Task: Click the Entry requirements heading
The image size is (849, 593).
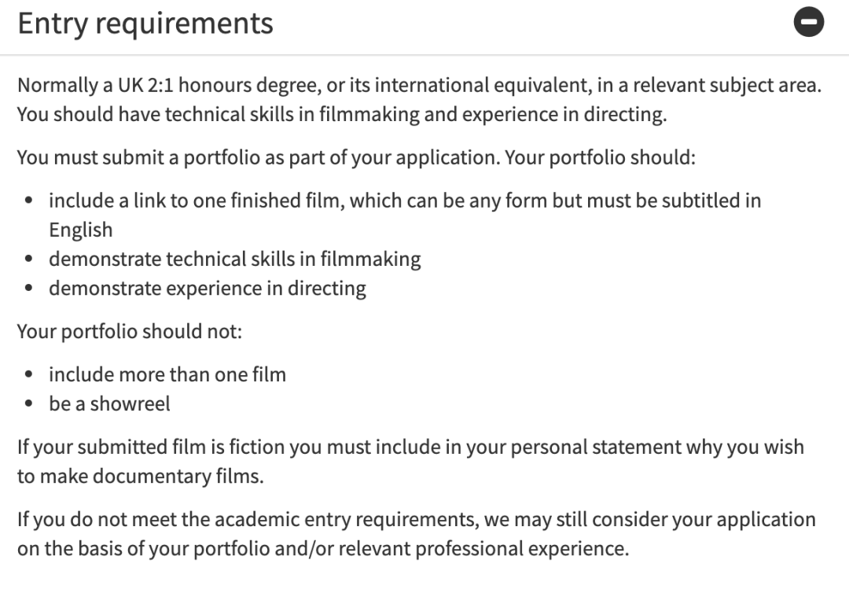Action: coord(145,23)
